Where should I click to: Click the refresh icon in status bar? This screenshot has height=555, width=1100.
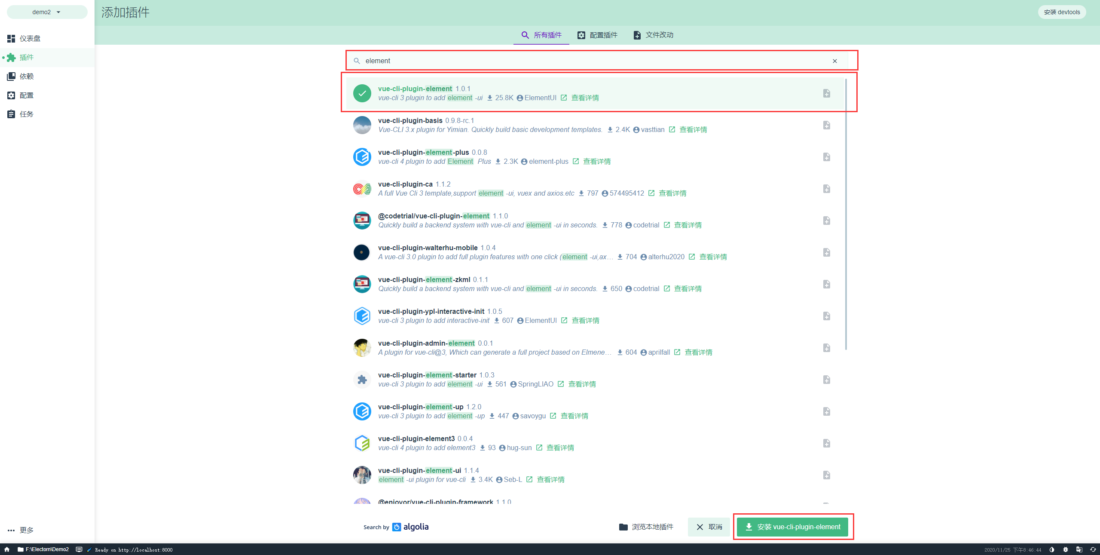click(x=1093, y=549)
